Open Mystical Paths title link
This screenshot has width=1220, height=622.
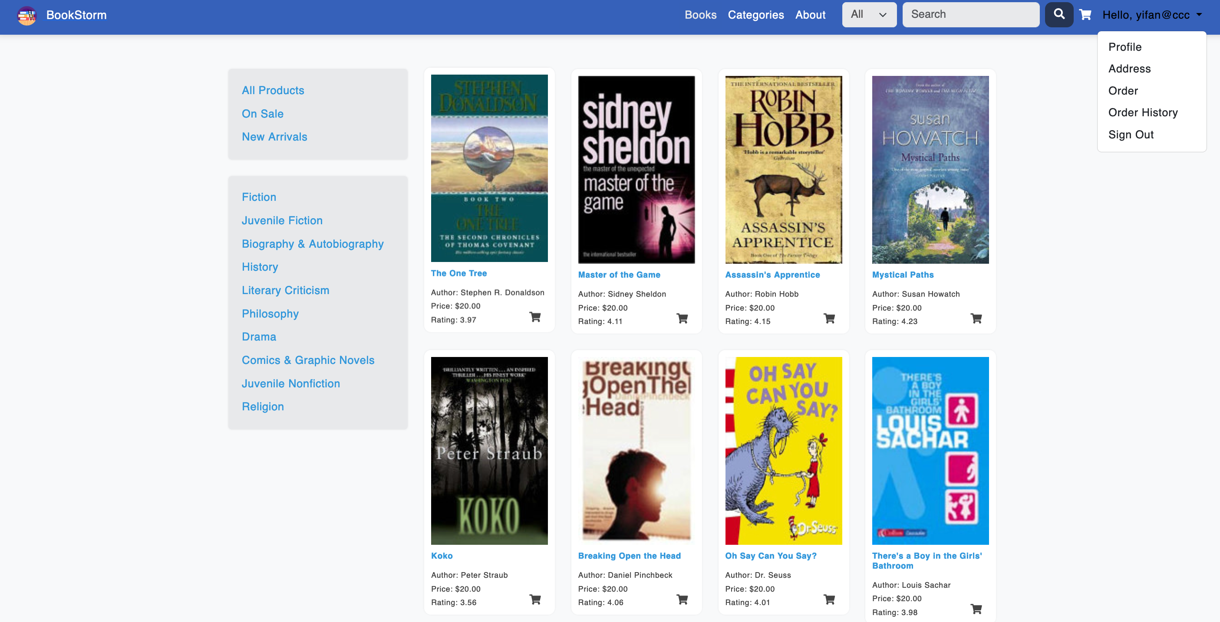tap(903, 274)
